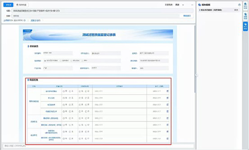Click the help icon next to upload attachment
This screenshot has width=249, height=150.
pos(24,20)
